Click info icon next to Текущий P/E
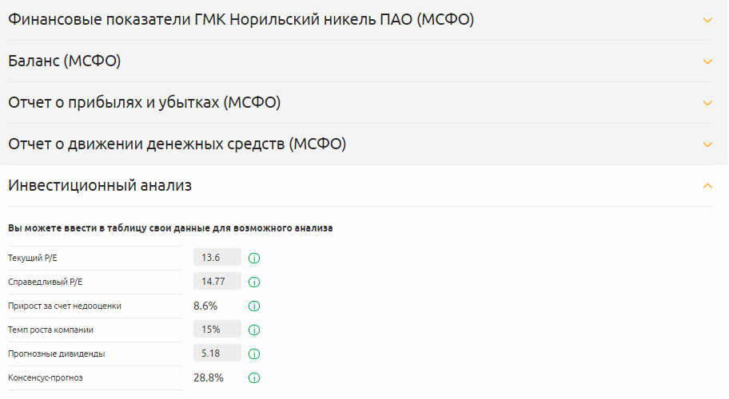 [x=255, y=258]
